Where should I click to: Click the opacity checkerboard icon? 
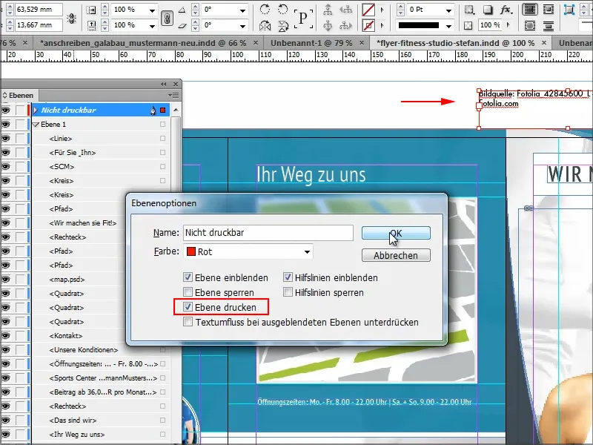point(468,25)
